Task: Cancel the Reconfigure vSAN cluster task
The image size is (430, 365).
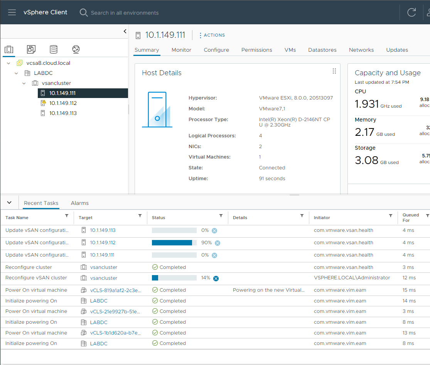Action: [215, 278]
